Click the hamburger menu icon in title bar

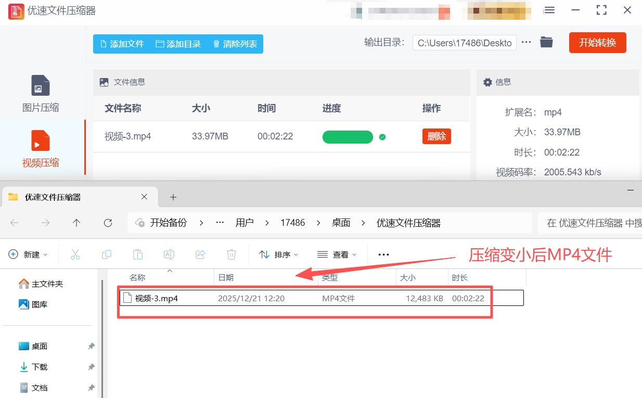point(549,10)
